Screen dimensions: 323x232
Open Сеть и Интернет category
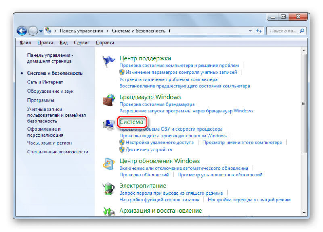coord(45,82)
